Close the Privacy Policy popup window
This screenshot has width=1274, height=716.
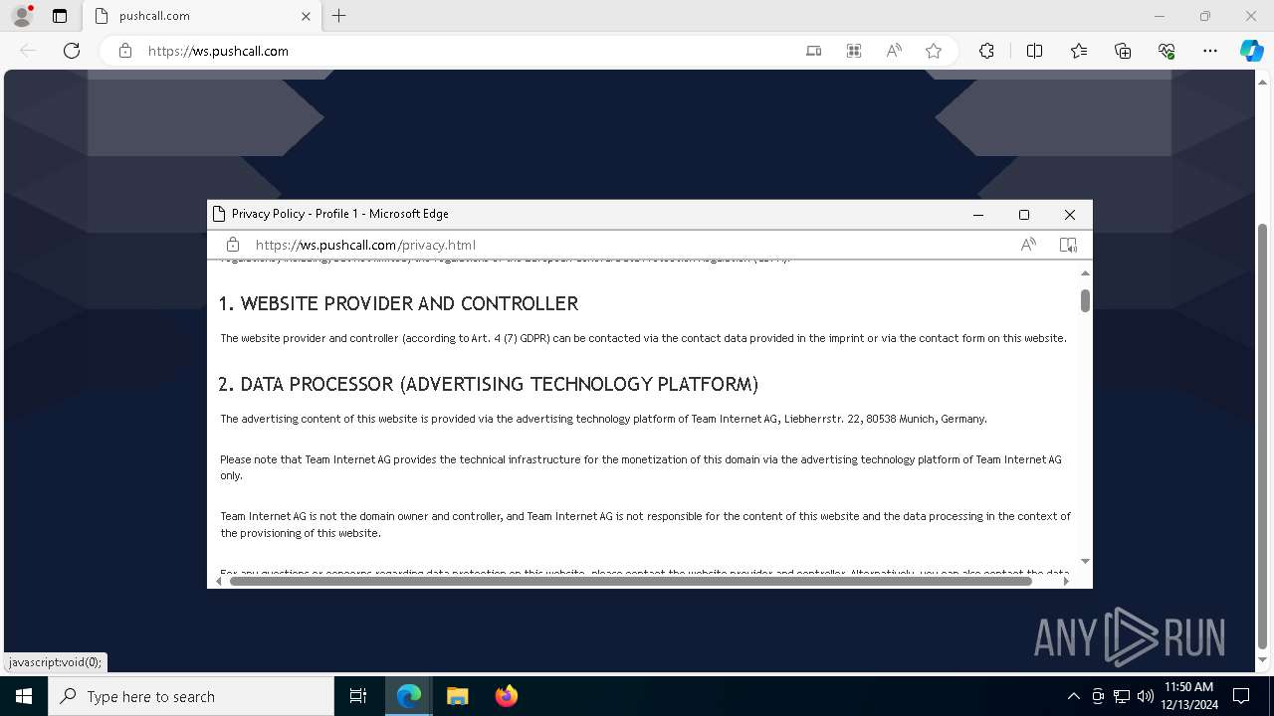coord(1070,215)
